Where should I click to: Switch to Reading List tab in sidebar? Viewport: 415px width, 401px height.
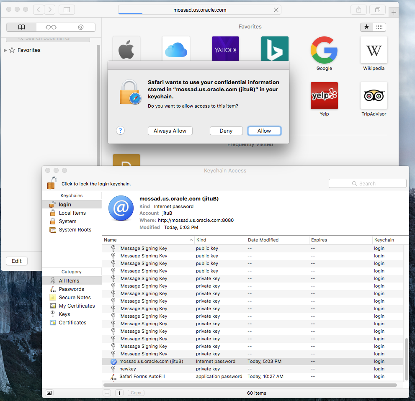click(x=51, y=27)
